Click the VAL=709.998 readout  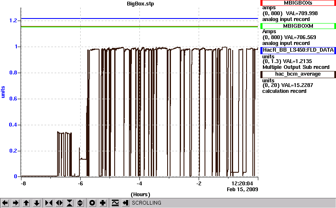302,13
